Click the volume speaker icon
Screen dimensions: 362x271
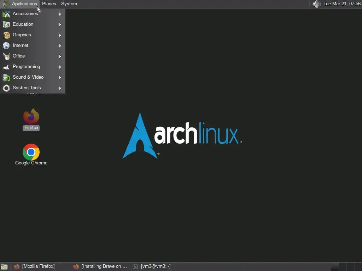click(316, 4)
